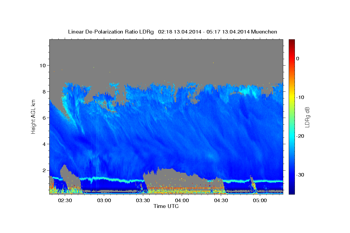This screenshot has width=350, height=233.
Task: Click the 03:00 time tick label
Action: point(104,201)
